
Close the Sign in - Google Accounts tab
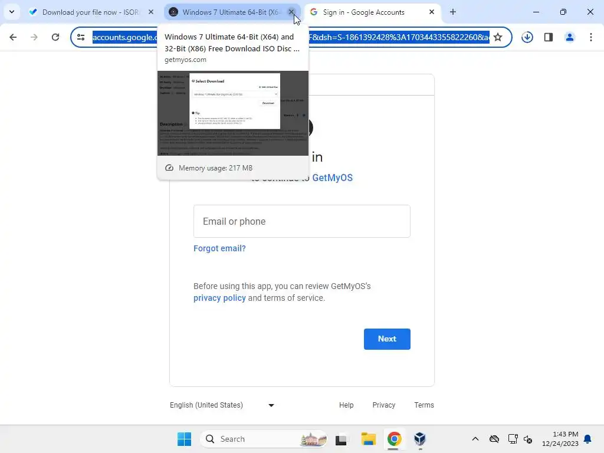click(x=432, y=12)
